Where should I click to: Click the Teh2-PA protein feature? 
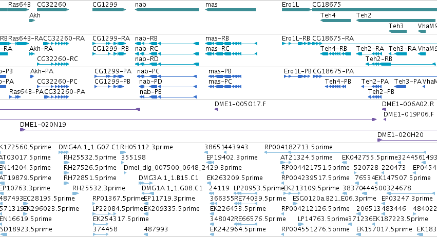tap(371, 87)
